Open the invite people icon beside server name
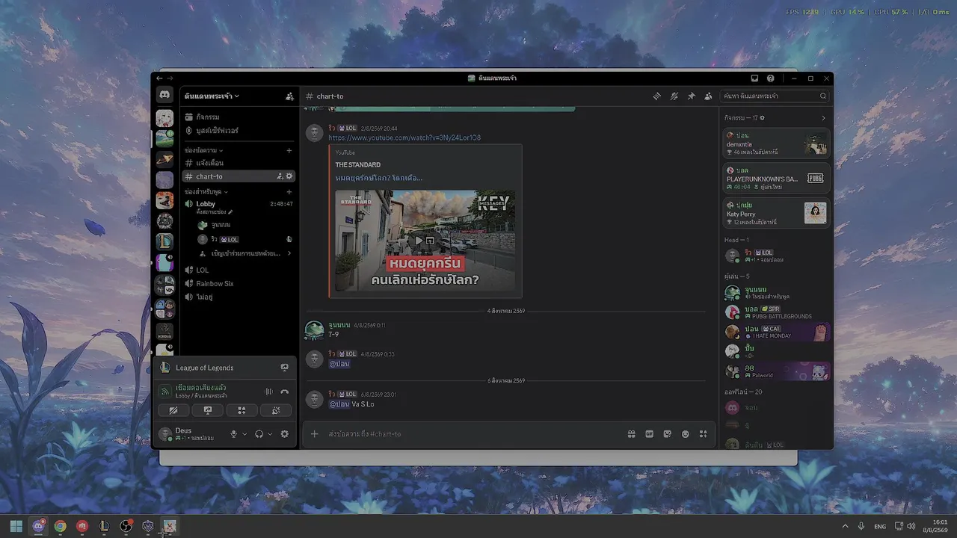The height and width of the screenshot is (538, 957). tap(289, 96)
